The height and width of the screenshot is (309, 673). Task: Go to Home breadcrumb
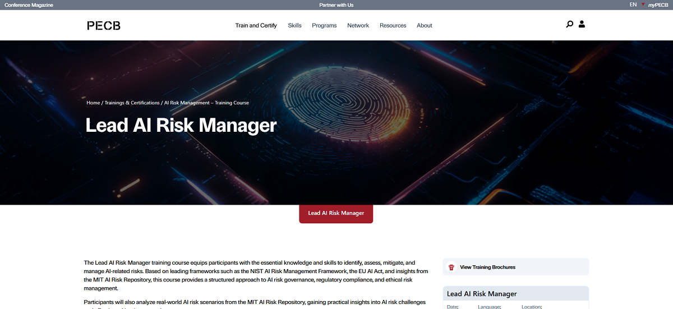coord(93,103)
